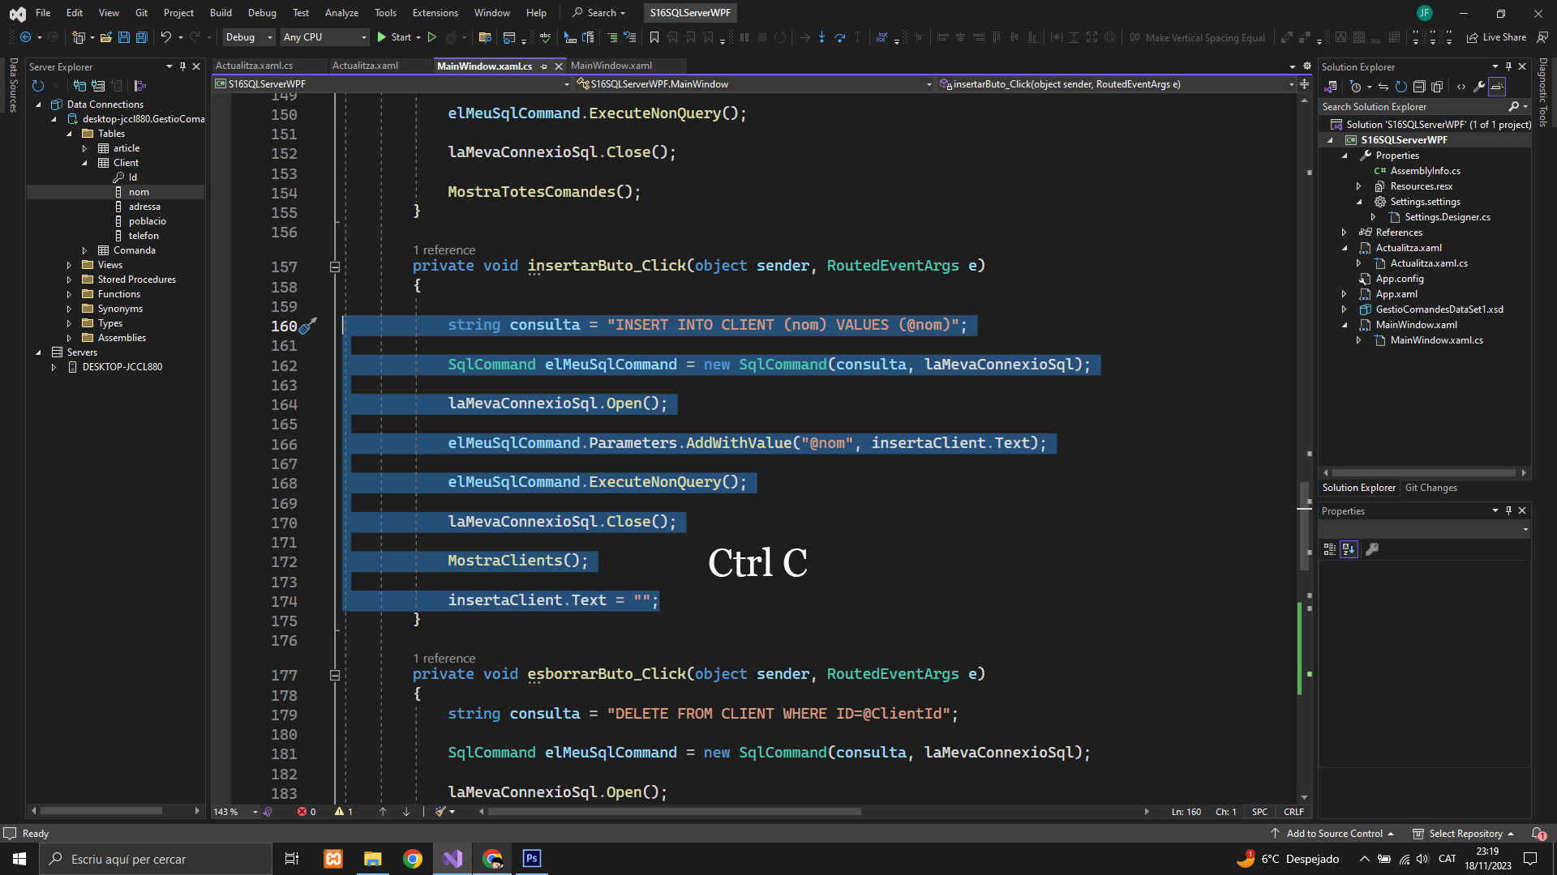Open the Extensions menu
Image resolution: width=1557 pixels, height=875 pixels.
(x=435, y=13)
